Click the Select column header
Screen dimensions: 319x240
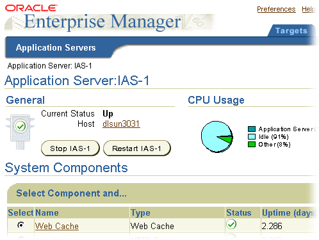[x=20, y=212]
